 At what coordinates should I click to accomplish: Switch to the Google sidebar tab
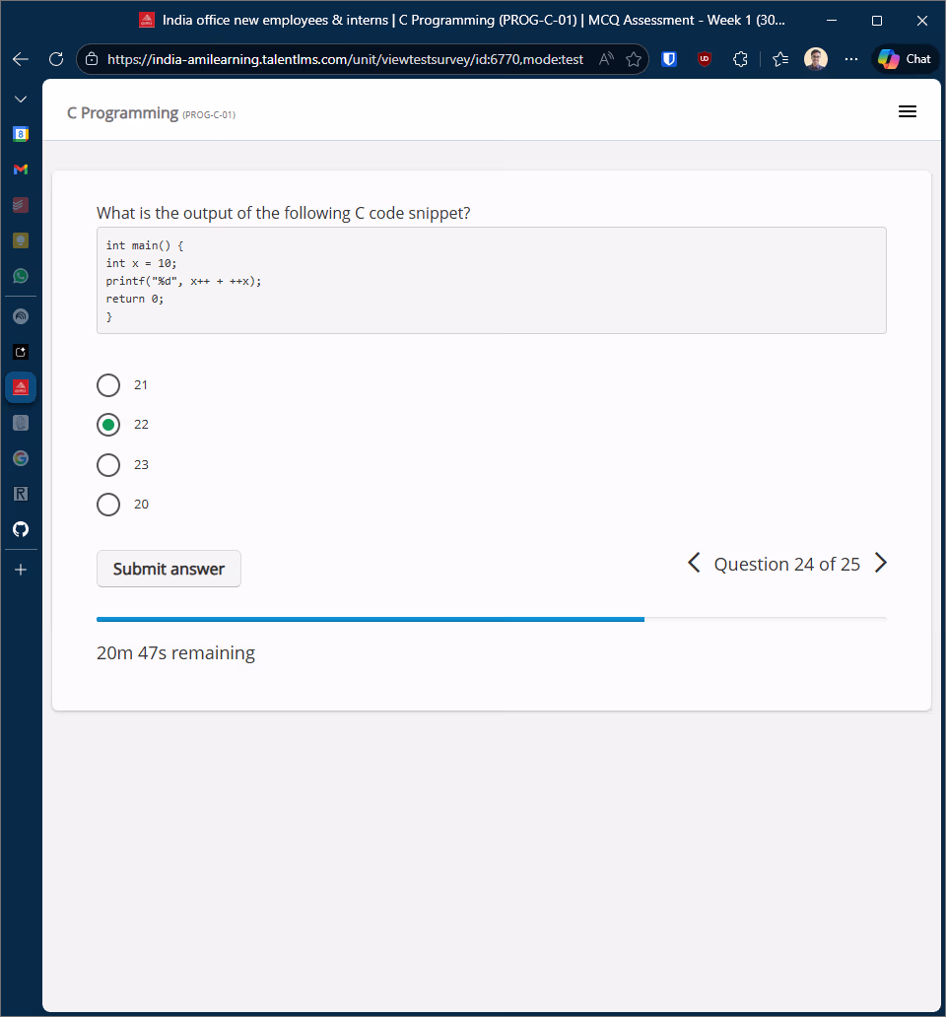pyautogui.click(x=21, y=458)
